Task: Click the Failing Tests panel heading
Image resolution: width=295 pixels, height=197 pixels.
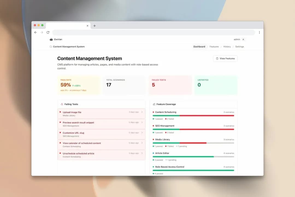Action: pyautogui.click(x=71, y=104)
